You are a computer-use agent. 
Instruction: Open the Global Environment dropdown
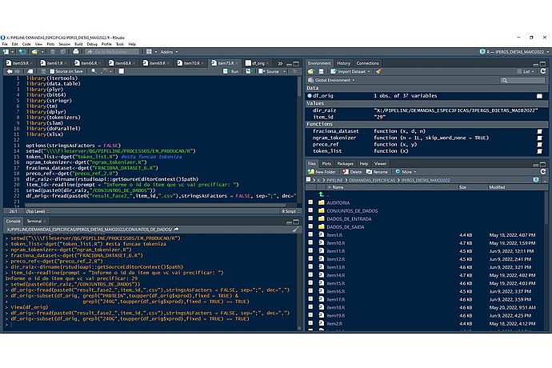331,80
